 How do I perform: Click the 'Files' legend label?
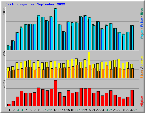coord(142,23)
